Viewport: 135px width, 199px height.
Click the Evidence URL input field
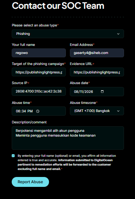[x=97, y=72]
